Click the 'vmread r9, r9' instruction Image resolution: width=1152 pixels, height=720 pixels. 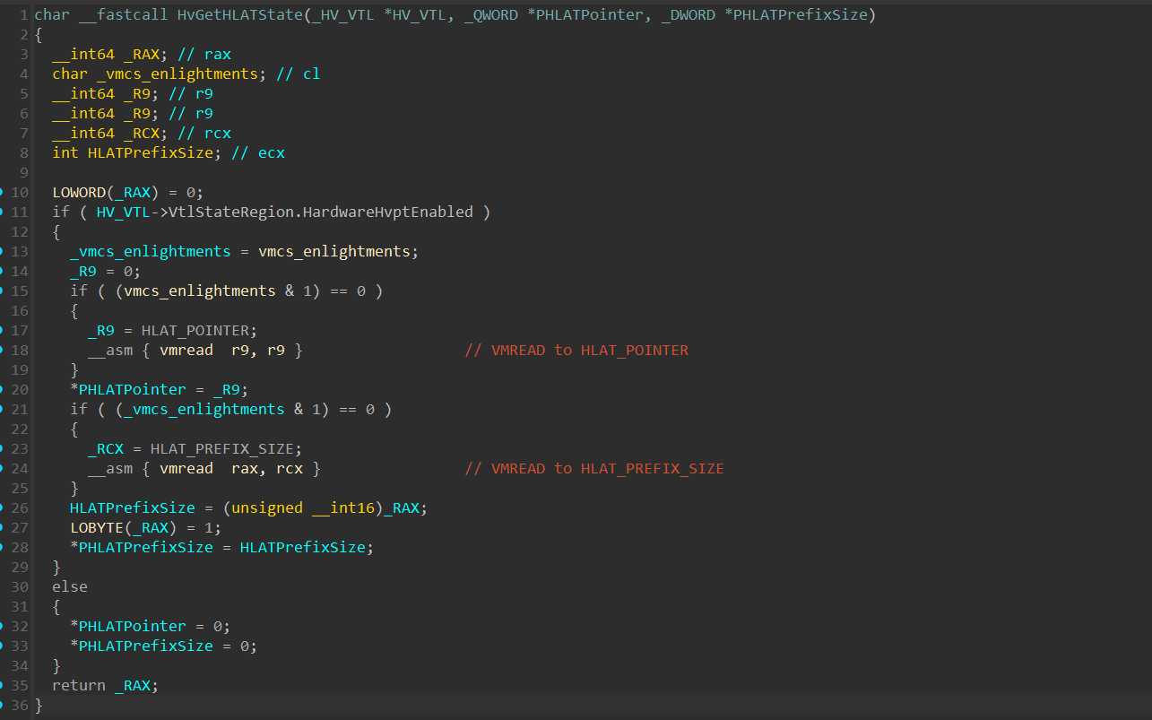coord(222,351)
